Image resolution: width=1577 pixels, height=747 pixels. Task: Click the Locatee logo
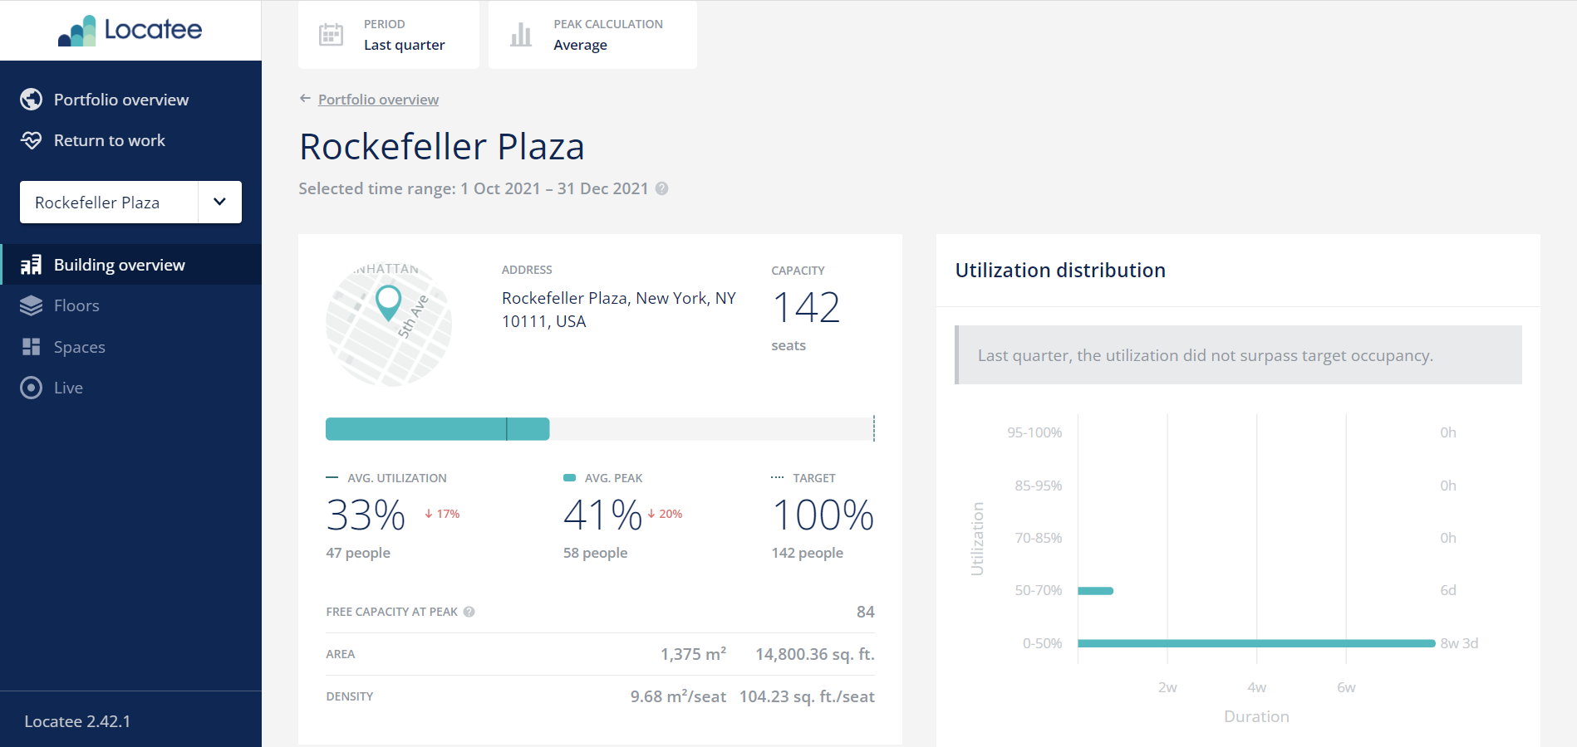[x=130, y=30]
